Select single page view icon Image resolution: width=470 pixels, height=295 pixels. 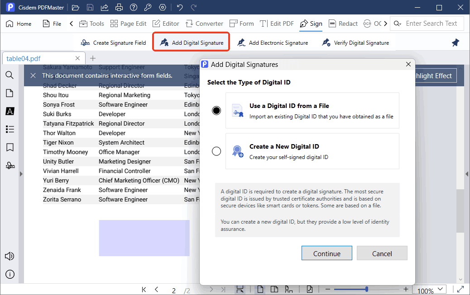click(260, 289)
